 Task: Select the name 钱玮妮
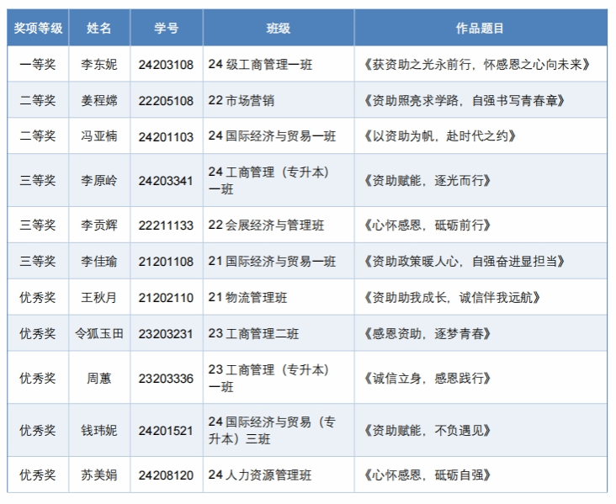[99, 431]
